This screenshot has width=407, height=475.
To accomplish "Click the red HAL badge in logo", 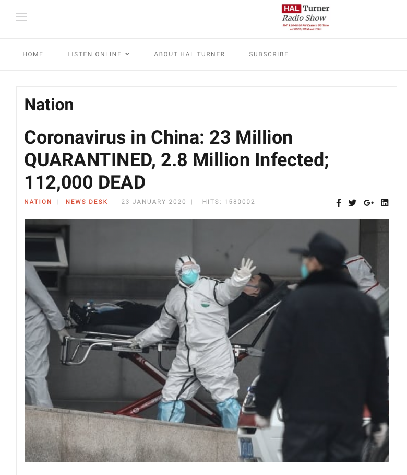I will [291, 8].
